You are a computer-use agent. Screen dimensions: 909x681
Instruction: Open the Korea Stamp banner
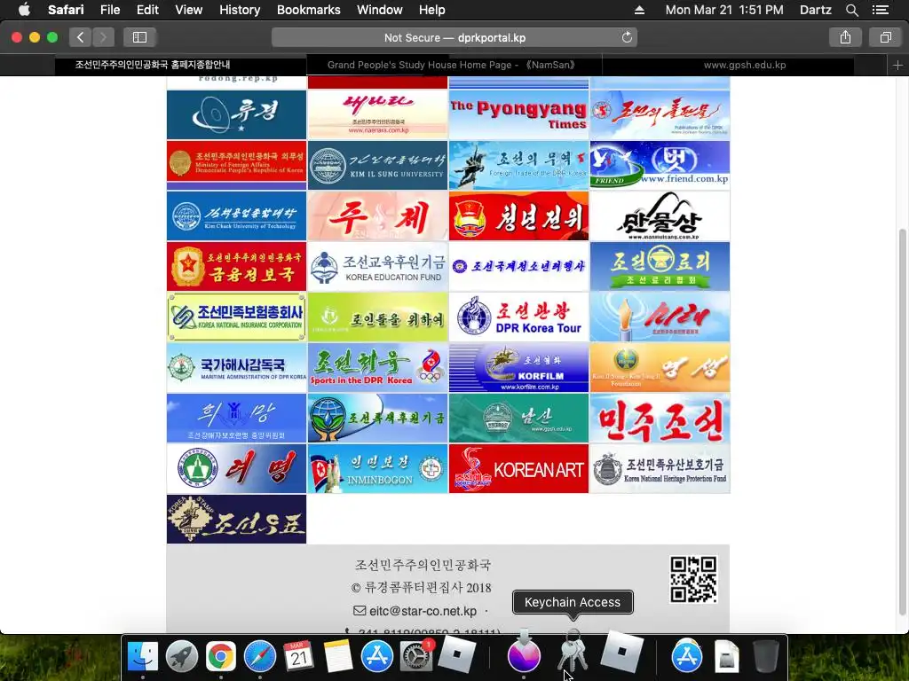point(236,519)
